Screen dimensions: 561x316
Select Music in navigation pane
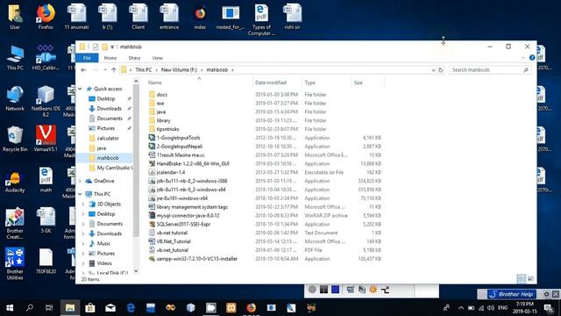coord(103,244)
